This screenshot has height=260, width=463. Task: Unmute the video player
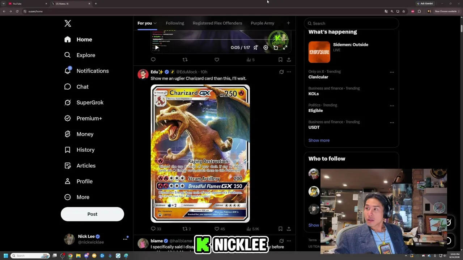click(256, 48)
